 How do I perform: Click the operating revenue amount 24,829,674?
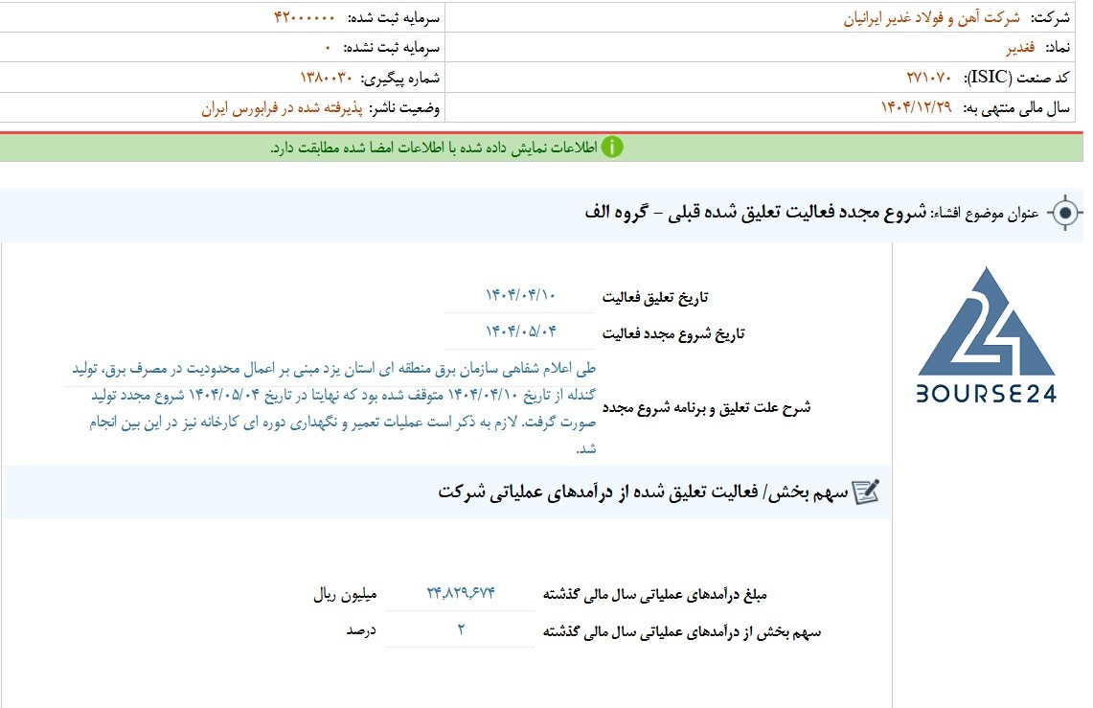(x=460, y=593)
